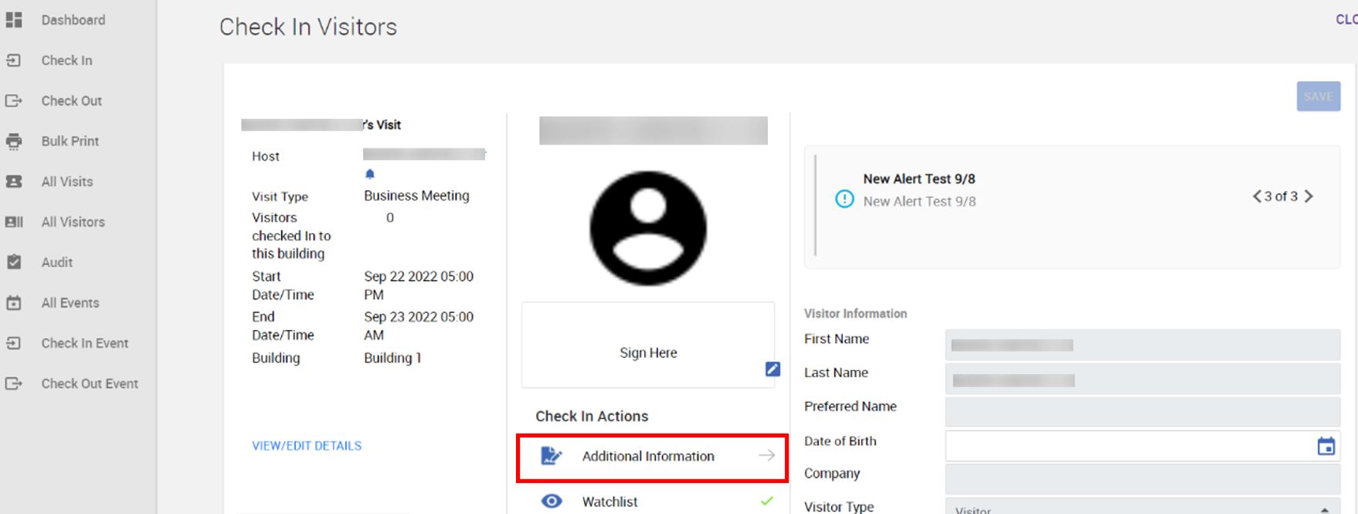
Task: Click the SAVE button
Action: tap(1319, 97)
